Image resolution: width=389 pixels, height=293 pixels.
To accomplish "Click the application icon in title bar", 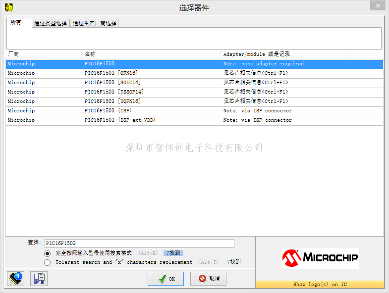I will pos(9,7).
